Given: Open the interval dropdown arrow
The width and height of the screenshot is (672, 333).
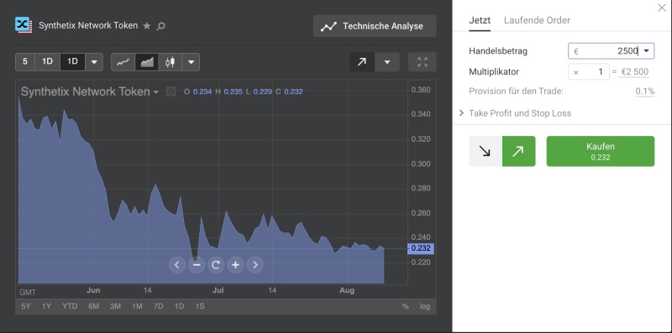Looking at the screenshot, I should coord(94,61).
